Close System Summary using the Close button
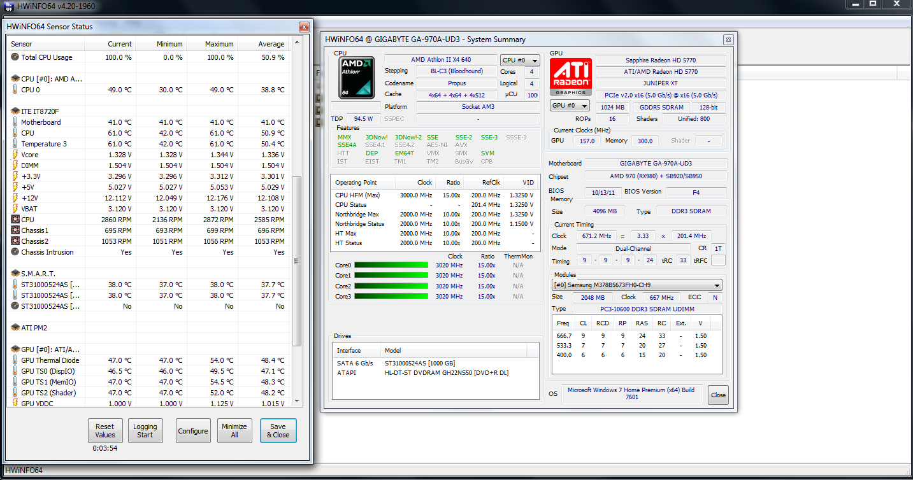The image size is (913, 480). click(718, 395)
